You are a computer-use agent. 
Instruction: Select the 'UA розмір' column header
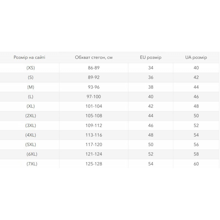point(196,57)
